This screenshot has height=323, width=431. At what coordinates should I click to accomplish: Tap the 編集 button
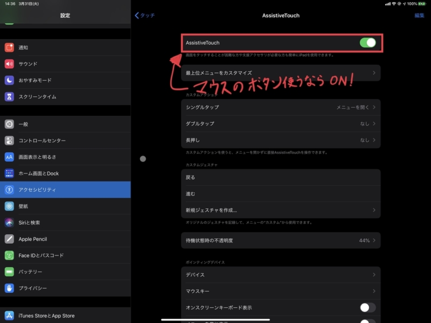(x=419, y=16)
